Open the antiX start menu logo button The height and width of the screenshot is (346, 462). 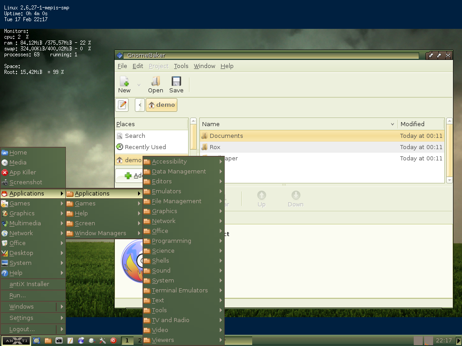coord(17,341)
